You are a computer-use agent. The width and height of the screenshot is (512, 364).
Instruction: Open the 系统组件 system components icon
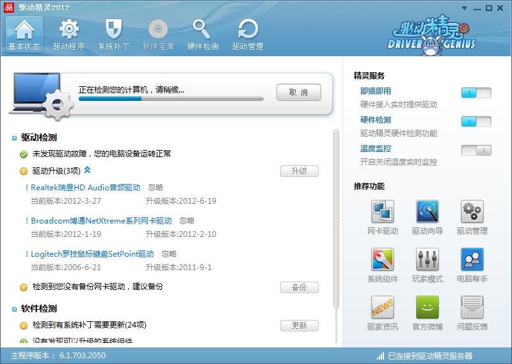(x=383, y=260)
